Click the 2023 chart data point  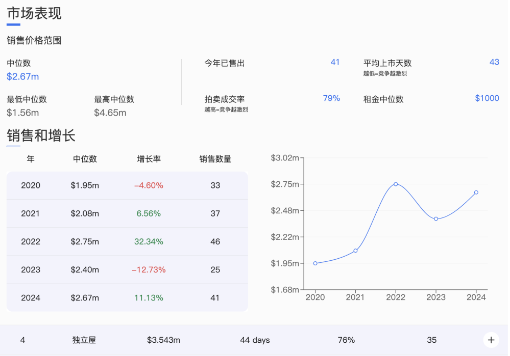tap(436, 219)
